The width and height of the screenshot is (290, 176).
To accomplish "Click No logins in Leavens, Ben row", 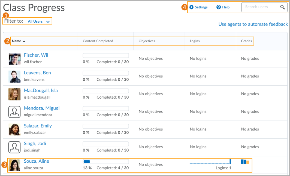I will [x=198, y=76].
